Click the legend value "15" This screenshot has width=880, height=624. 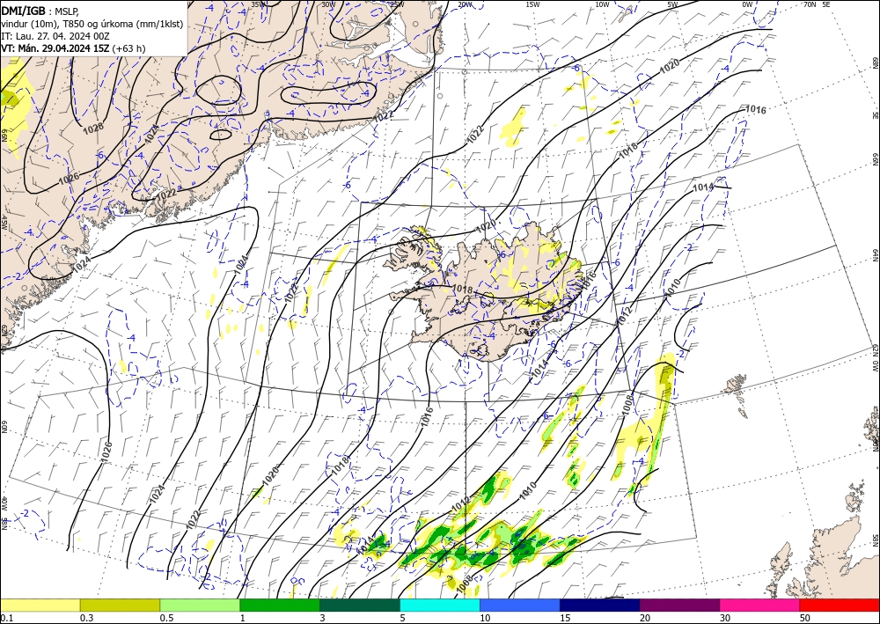pos(565,618)
